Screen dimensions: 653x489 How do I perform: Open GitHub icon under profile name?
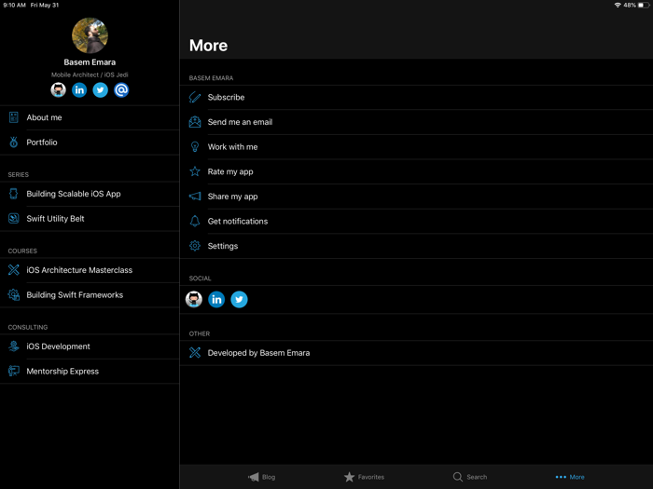pyautogui.click(x=58, y=89)
